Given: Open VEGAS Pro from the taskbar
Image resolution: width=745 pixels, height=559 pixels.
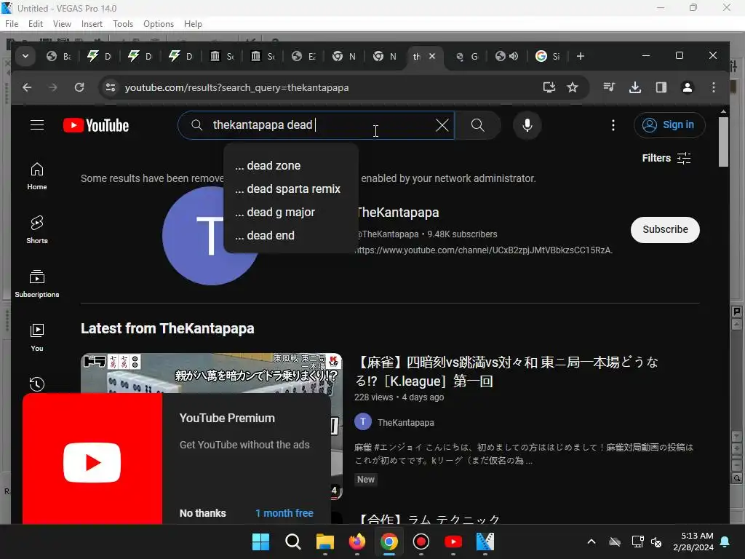Looking at the screenshot, I should point(485,542).
